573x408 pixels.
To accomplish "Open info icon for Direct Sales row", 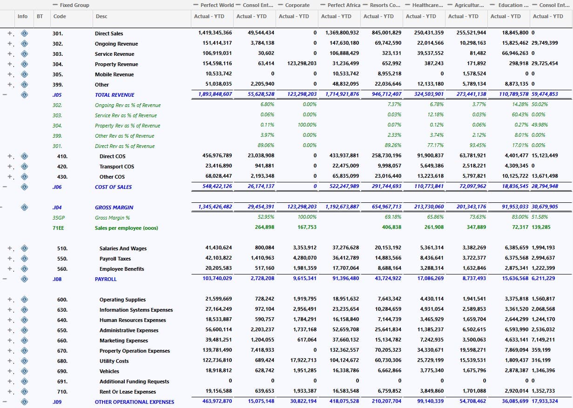I will coord(25,33).
